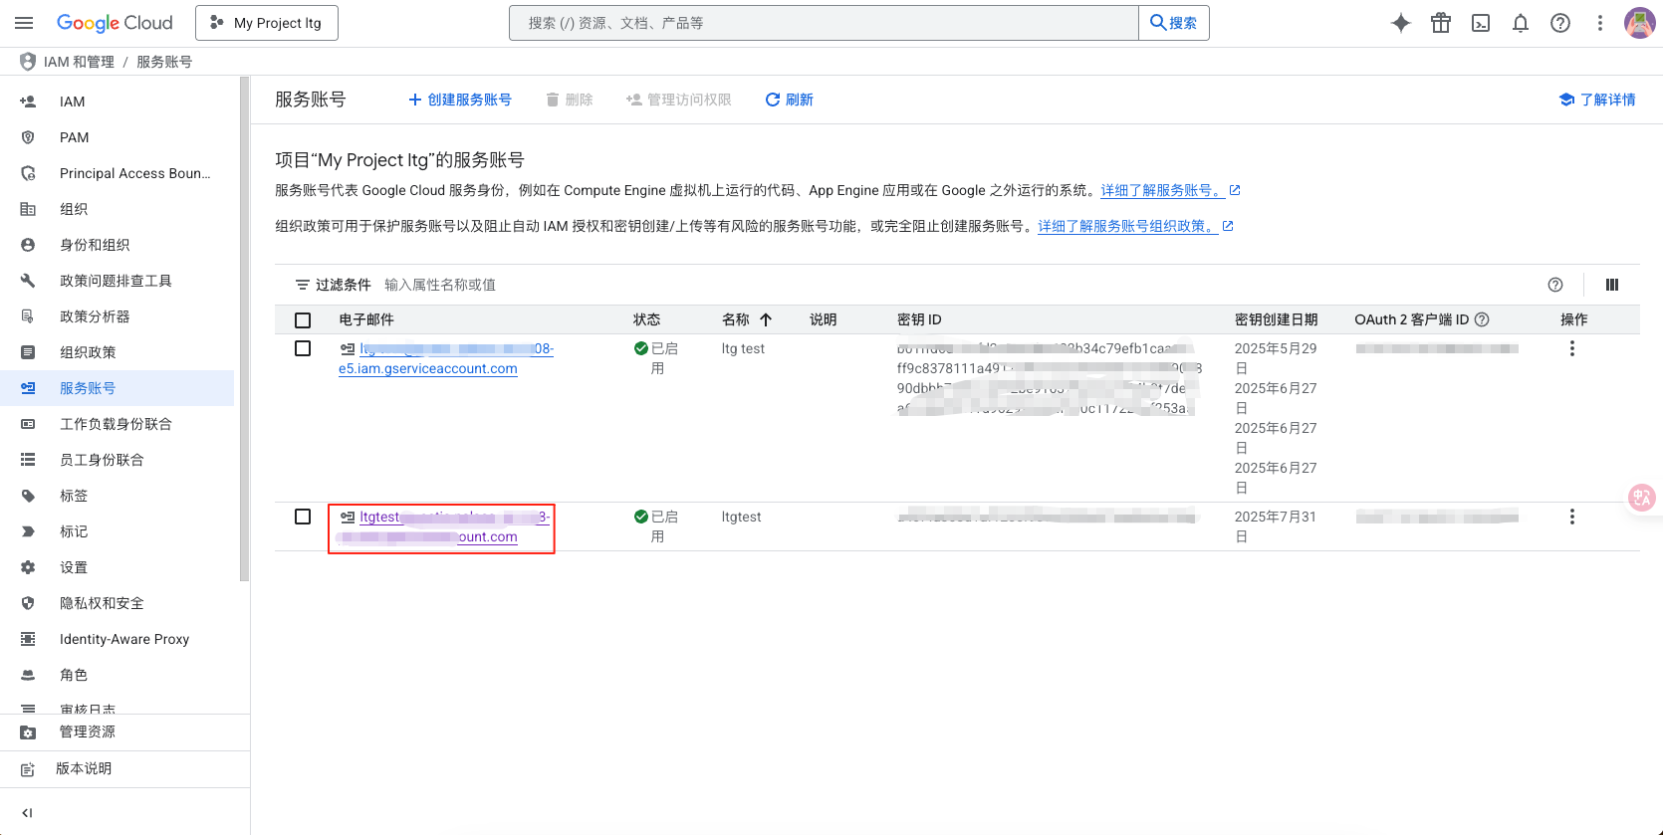Screen dimensions: 1663x835
Task: Open actions menu for ltgtest row
Action: [1572, 517]
